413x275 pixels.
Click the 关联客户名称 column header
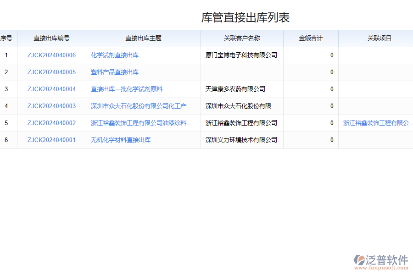coord(242,38)
